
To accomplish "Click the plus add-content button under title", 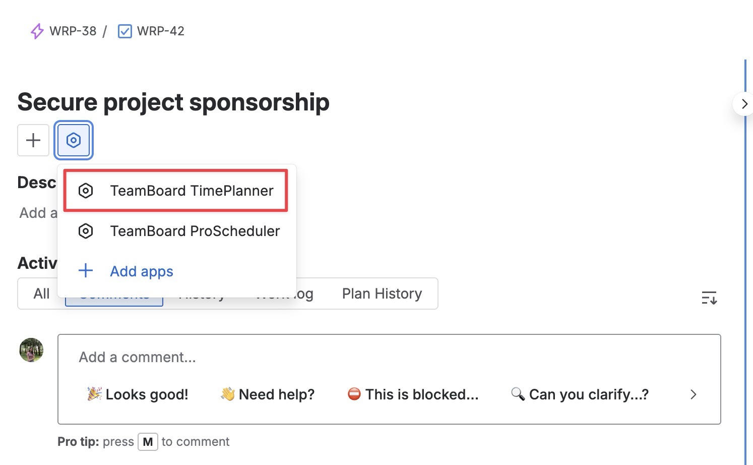I will point(33,140).
